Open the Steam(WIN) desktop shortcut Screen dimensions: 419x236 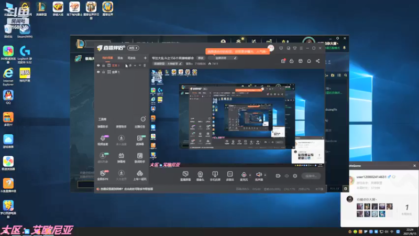25,31
